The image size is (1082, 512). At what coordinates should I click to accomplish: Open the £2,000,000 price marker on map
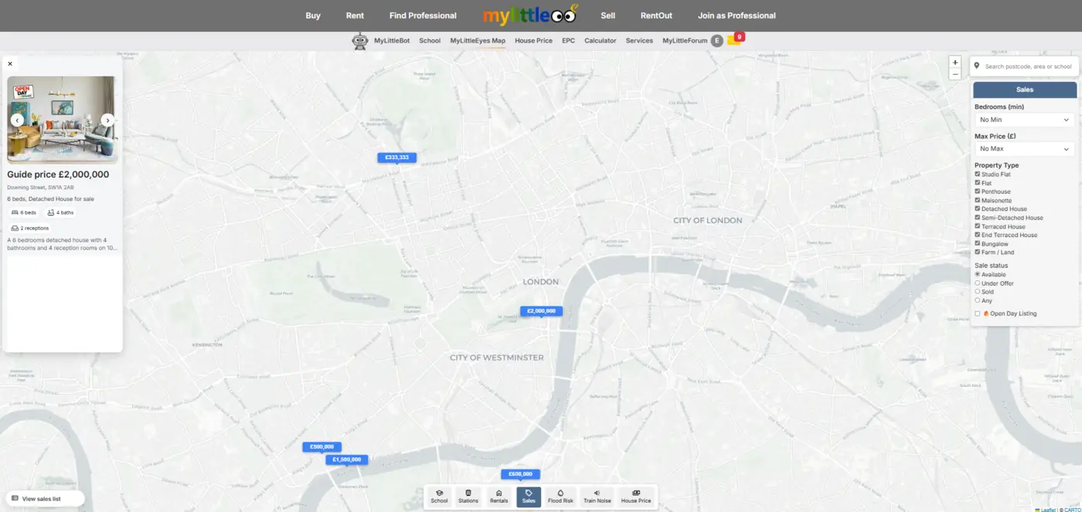click(x=541, y=310)
